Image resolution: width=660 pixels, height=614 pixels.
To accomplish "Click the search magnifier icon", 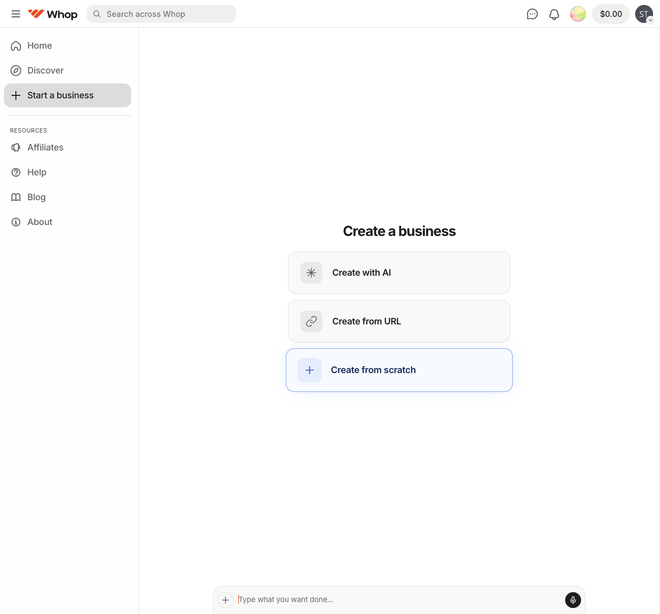I will tap(97, 14).
